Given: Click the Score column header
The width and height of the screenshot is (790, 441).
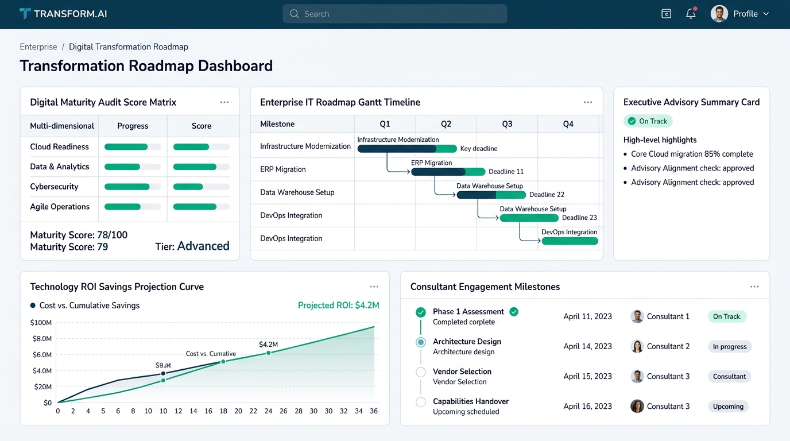Looking at the screenshot, I should tap(202, 126).
